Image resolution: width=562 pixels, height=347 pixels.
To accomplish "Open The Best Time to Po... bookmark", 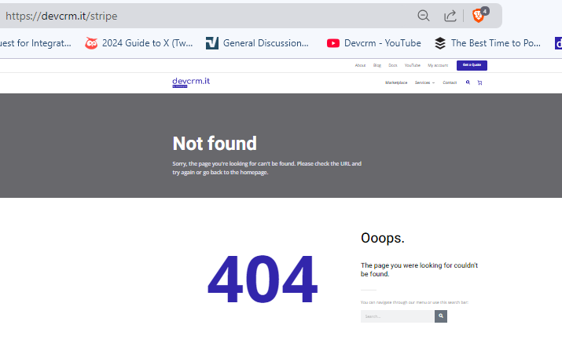I will pos(487,43).
